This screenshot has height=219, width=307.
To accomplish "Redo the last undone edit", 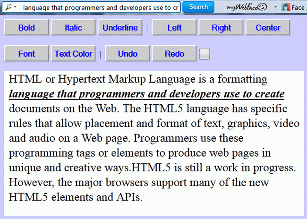I will (174, 54).
